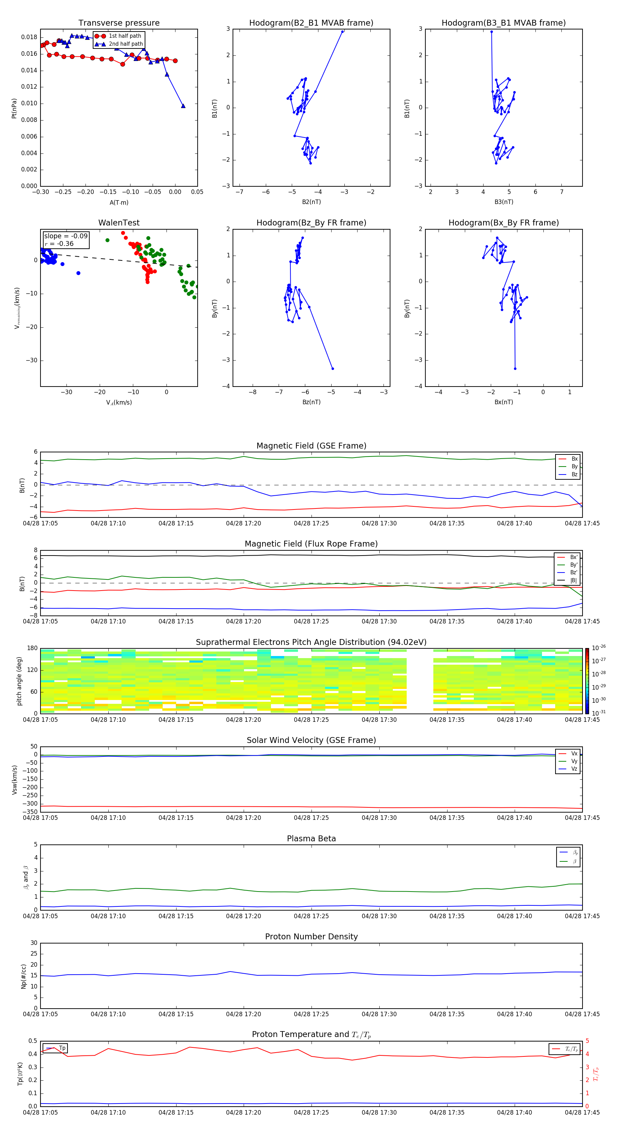The image size is (623, 1143).
Task: Click the "Plasma Beta" plot title
Action: click(x=311, y=839)
